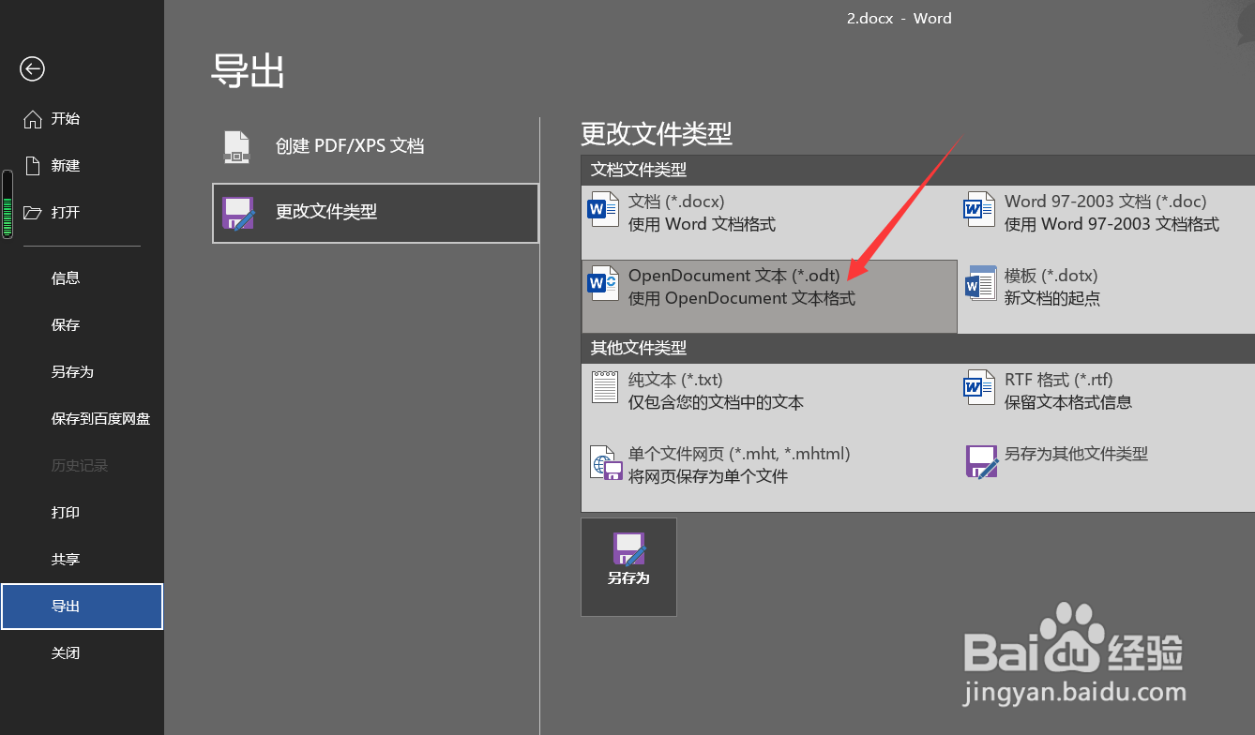The image size is (1255, 735).
Task: Click the 单个文件网页 globe icon
Action: 607,463
